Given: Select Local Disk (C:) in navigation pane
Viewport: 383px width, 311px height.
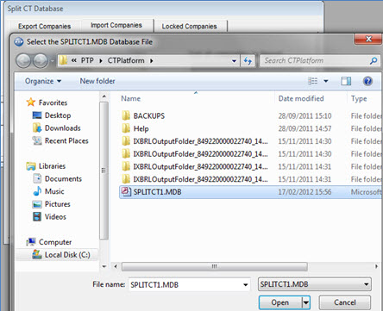Looking at the screenshot, I should click(67, 255).
